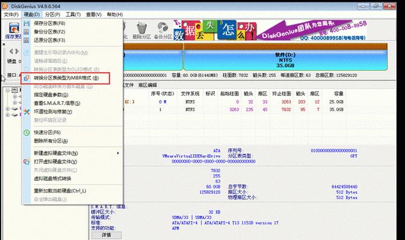This screenshot has height=240, width=405.
Task: Choose 重新加载当前硬盘(Ctrl_L) menu entry
Action: (60, 191)
